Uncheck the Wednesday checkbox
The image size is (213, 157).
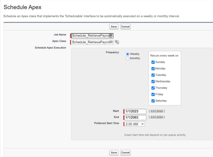point(153,81)
